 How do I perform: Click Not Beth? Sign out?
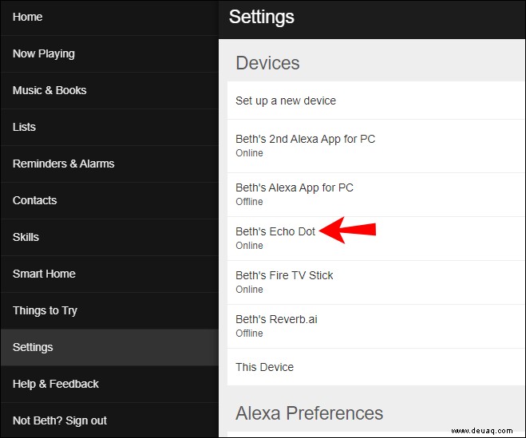click(109, 420)
